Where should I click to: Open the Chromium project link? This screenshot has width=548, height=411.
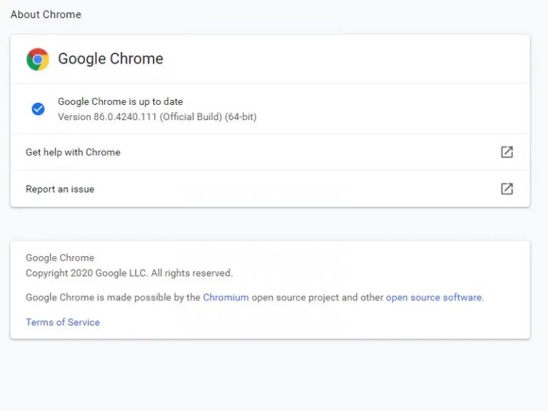point(225,298)
